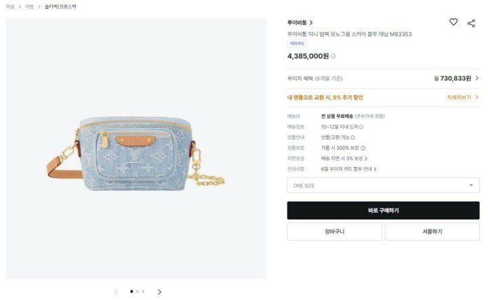Open info icon beside 10~12일 이내 도착
This screenshot has height=300, width=488.
click(x=361, y=127)
